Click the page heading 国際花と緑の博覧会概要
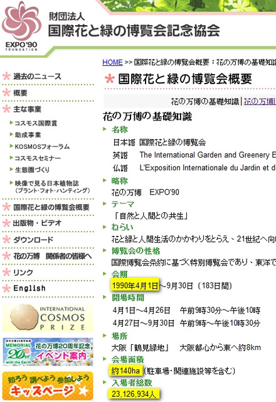The image size is (276, 402). pos(185,79)
